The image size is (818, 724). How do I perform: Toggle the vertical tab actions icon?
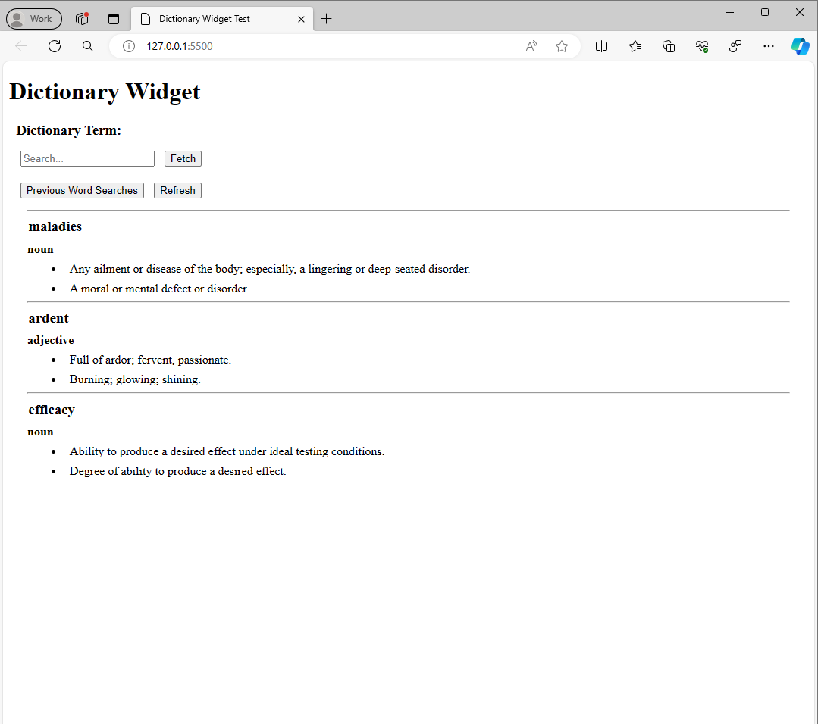tap(114, 19)
